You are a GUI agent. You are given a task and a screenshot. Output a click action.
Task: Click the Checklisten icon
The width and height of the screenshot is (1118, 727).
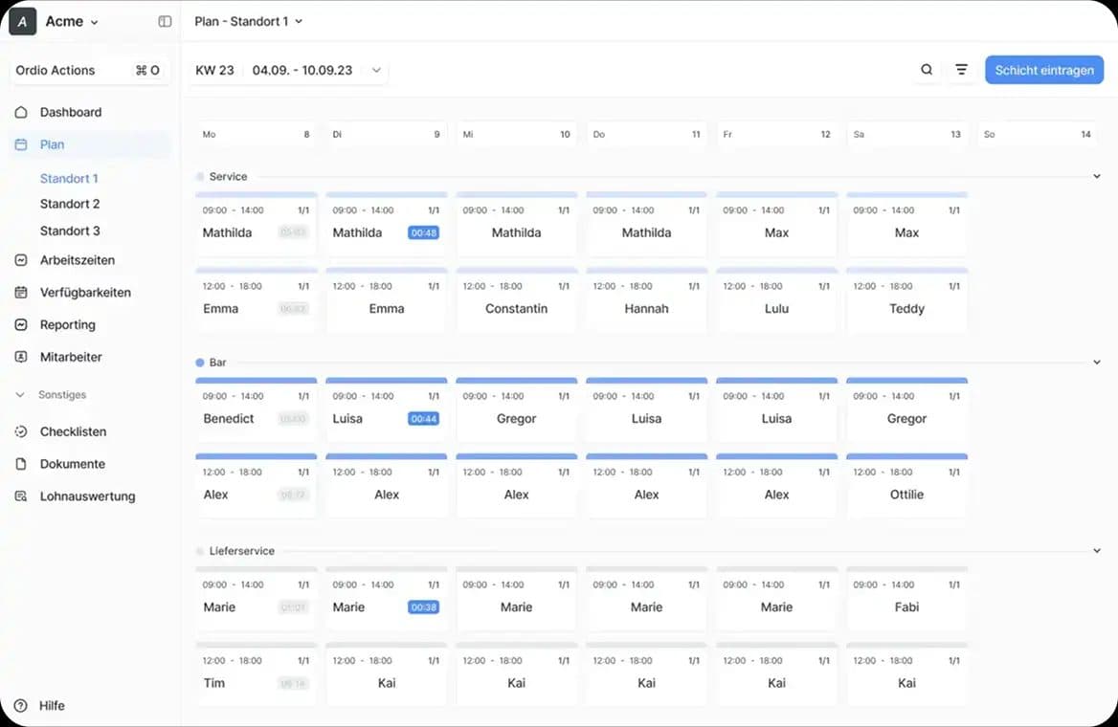[21, 432]
